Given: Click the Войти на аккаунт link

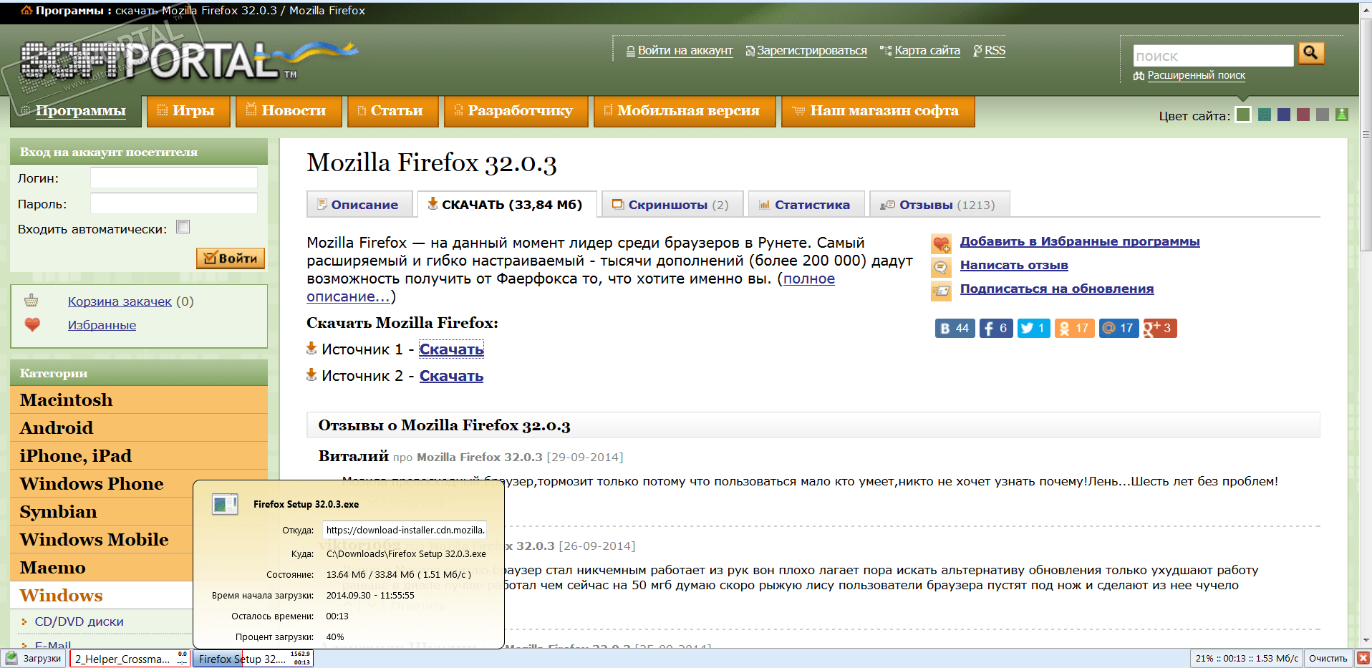Looking at the screenshot, I should coord(685,51).
